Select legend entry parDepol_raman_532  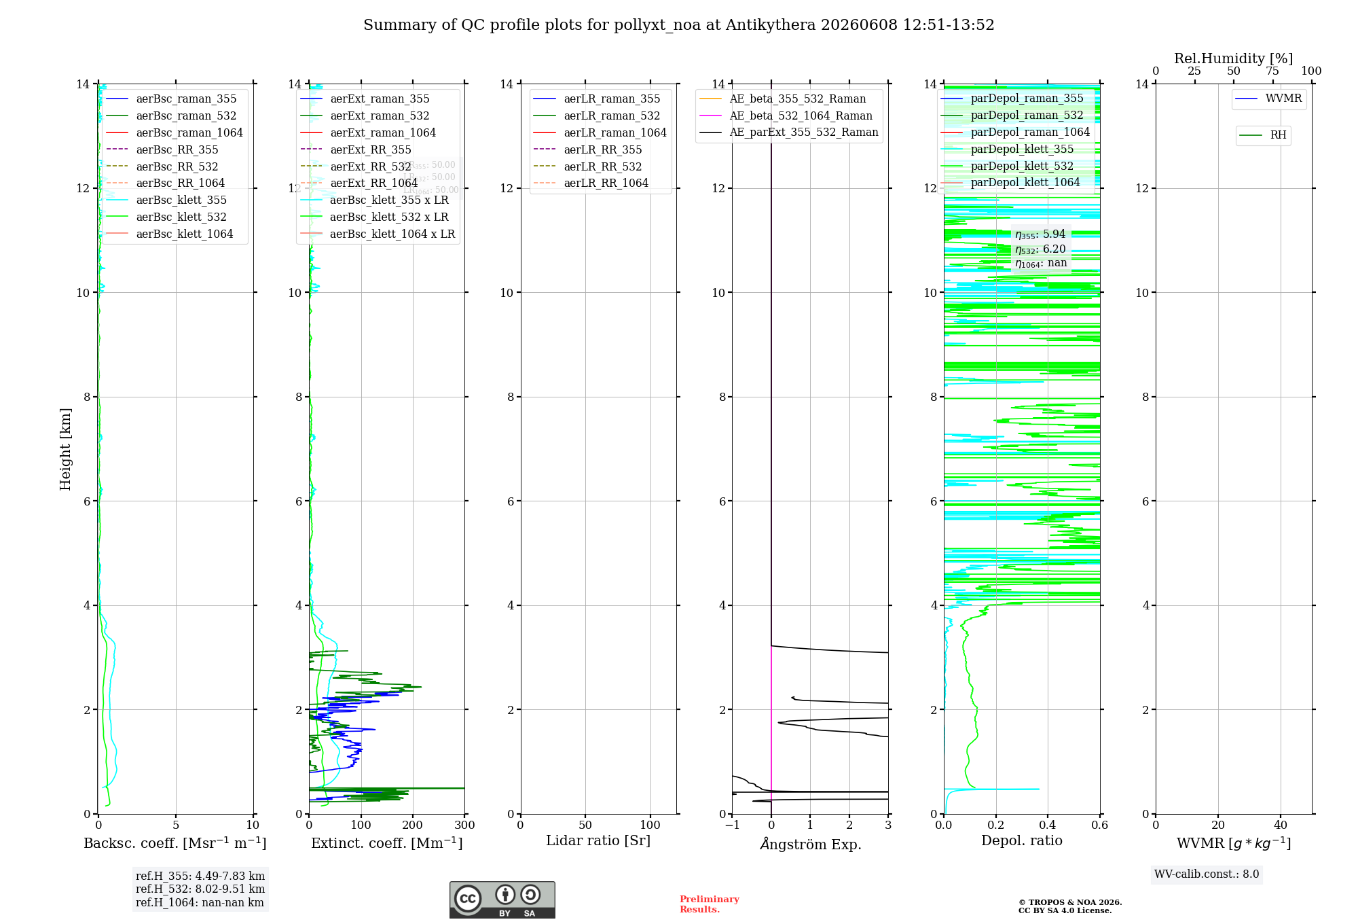pos(1012,115)
